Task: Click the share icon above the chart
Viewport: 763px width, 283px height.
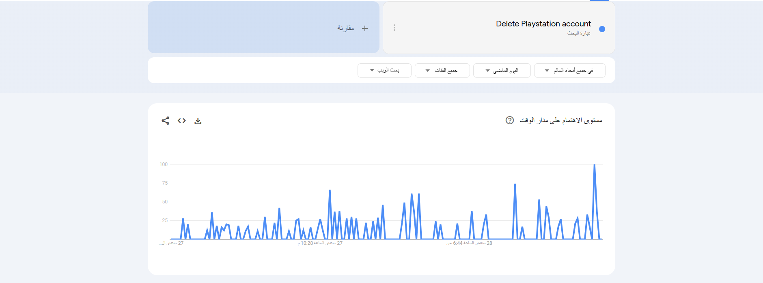Action: click(x=166, y=121)
